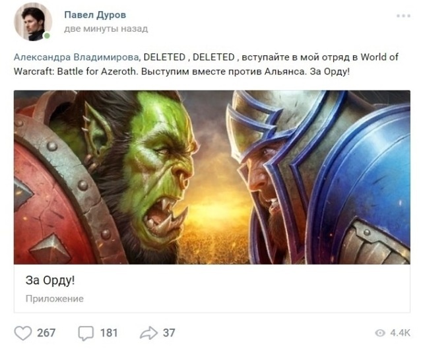This screenshot has height=351, width=421.
Task: Click the post text mentioning Battle for Azeroth
Action: 206,65
